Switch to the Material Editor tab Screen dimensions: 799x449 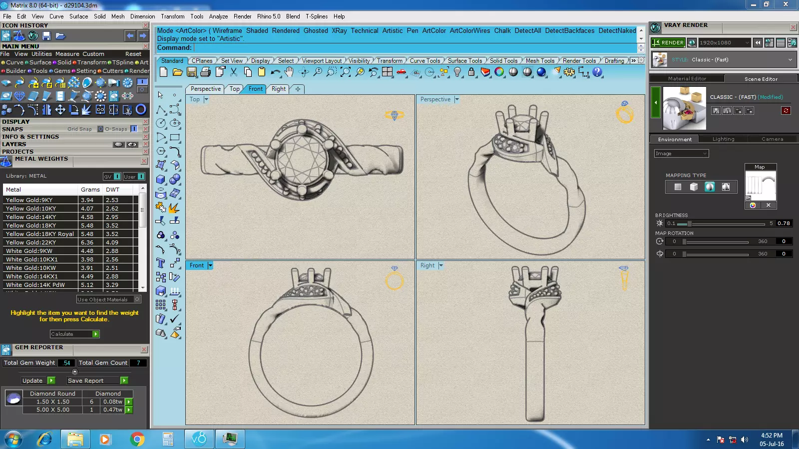(x=687, y=79)
